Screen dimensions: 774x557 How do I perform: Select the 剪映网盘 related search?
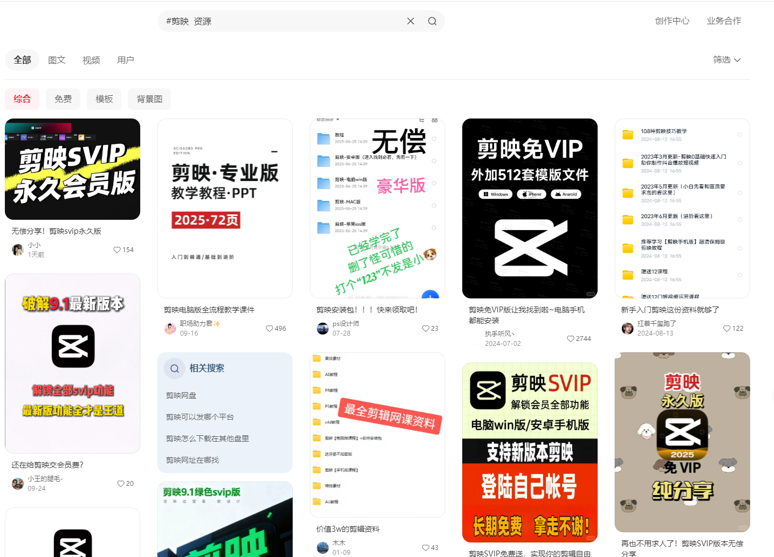181,395
